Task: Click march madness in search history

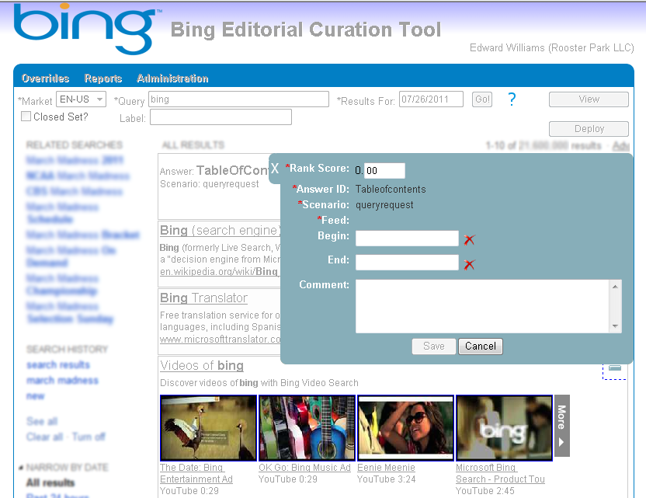Action: 62,380
